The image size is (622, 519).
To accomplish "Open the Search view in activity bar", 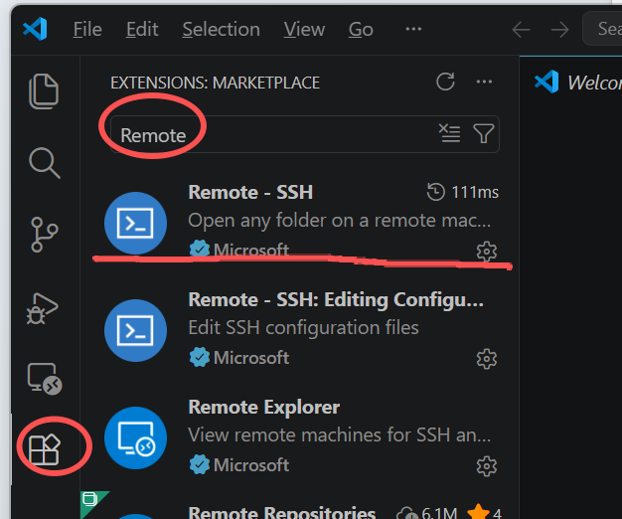I will (44, 163).
